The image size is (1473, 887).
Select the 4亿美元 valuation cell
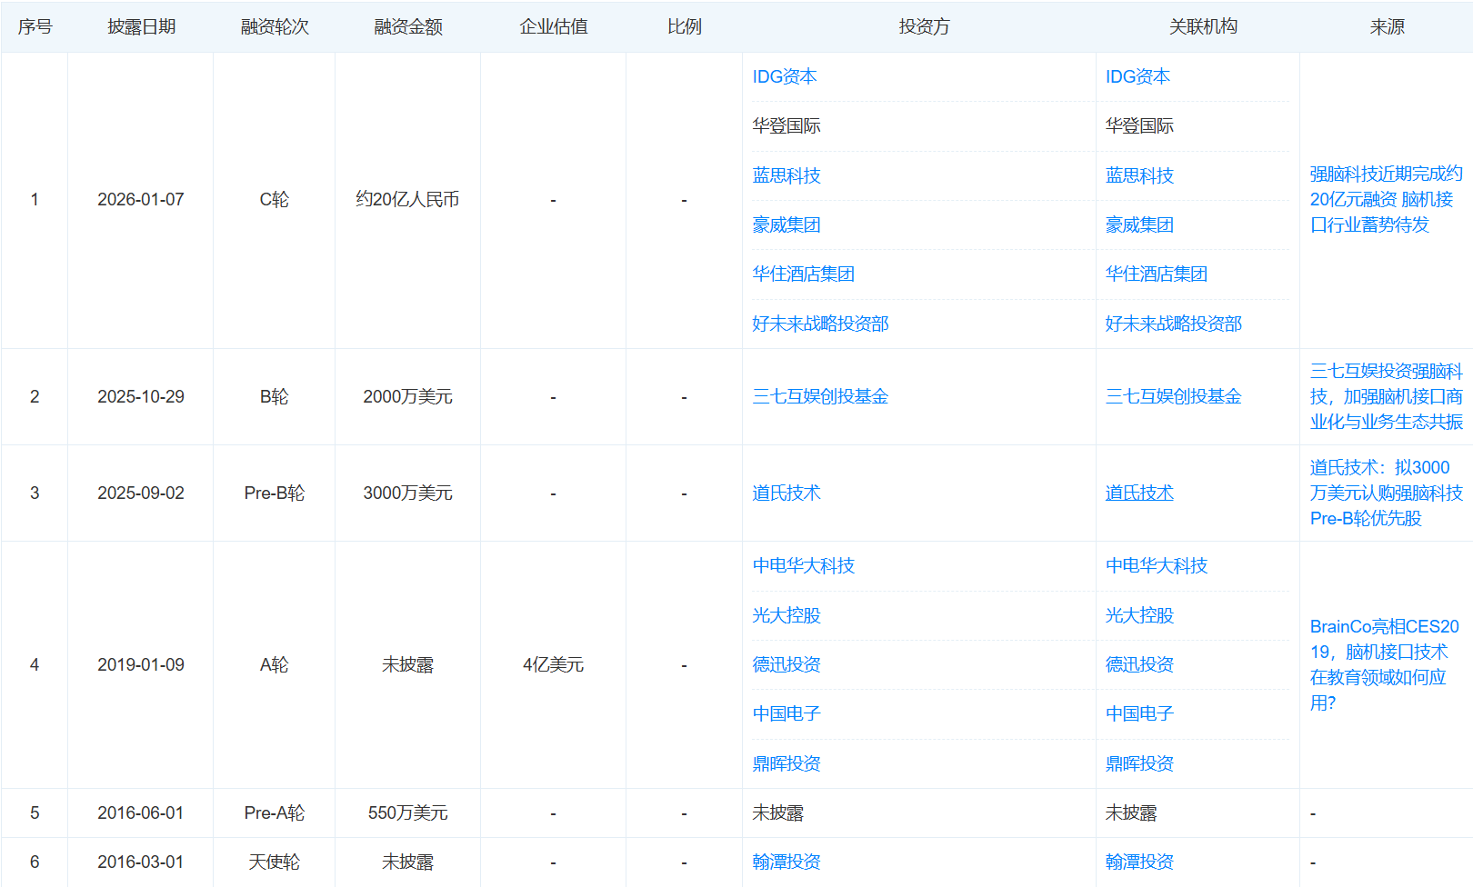[553, 664]
